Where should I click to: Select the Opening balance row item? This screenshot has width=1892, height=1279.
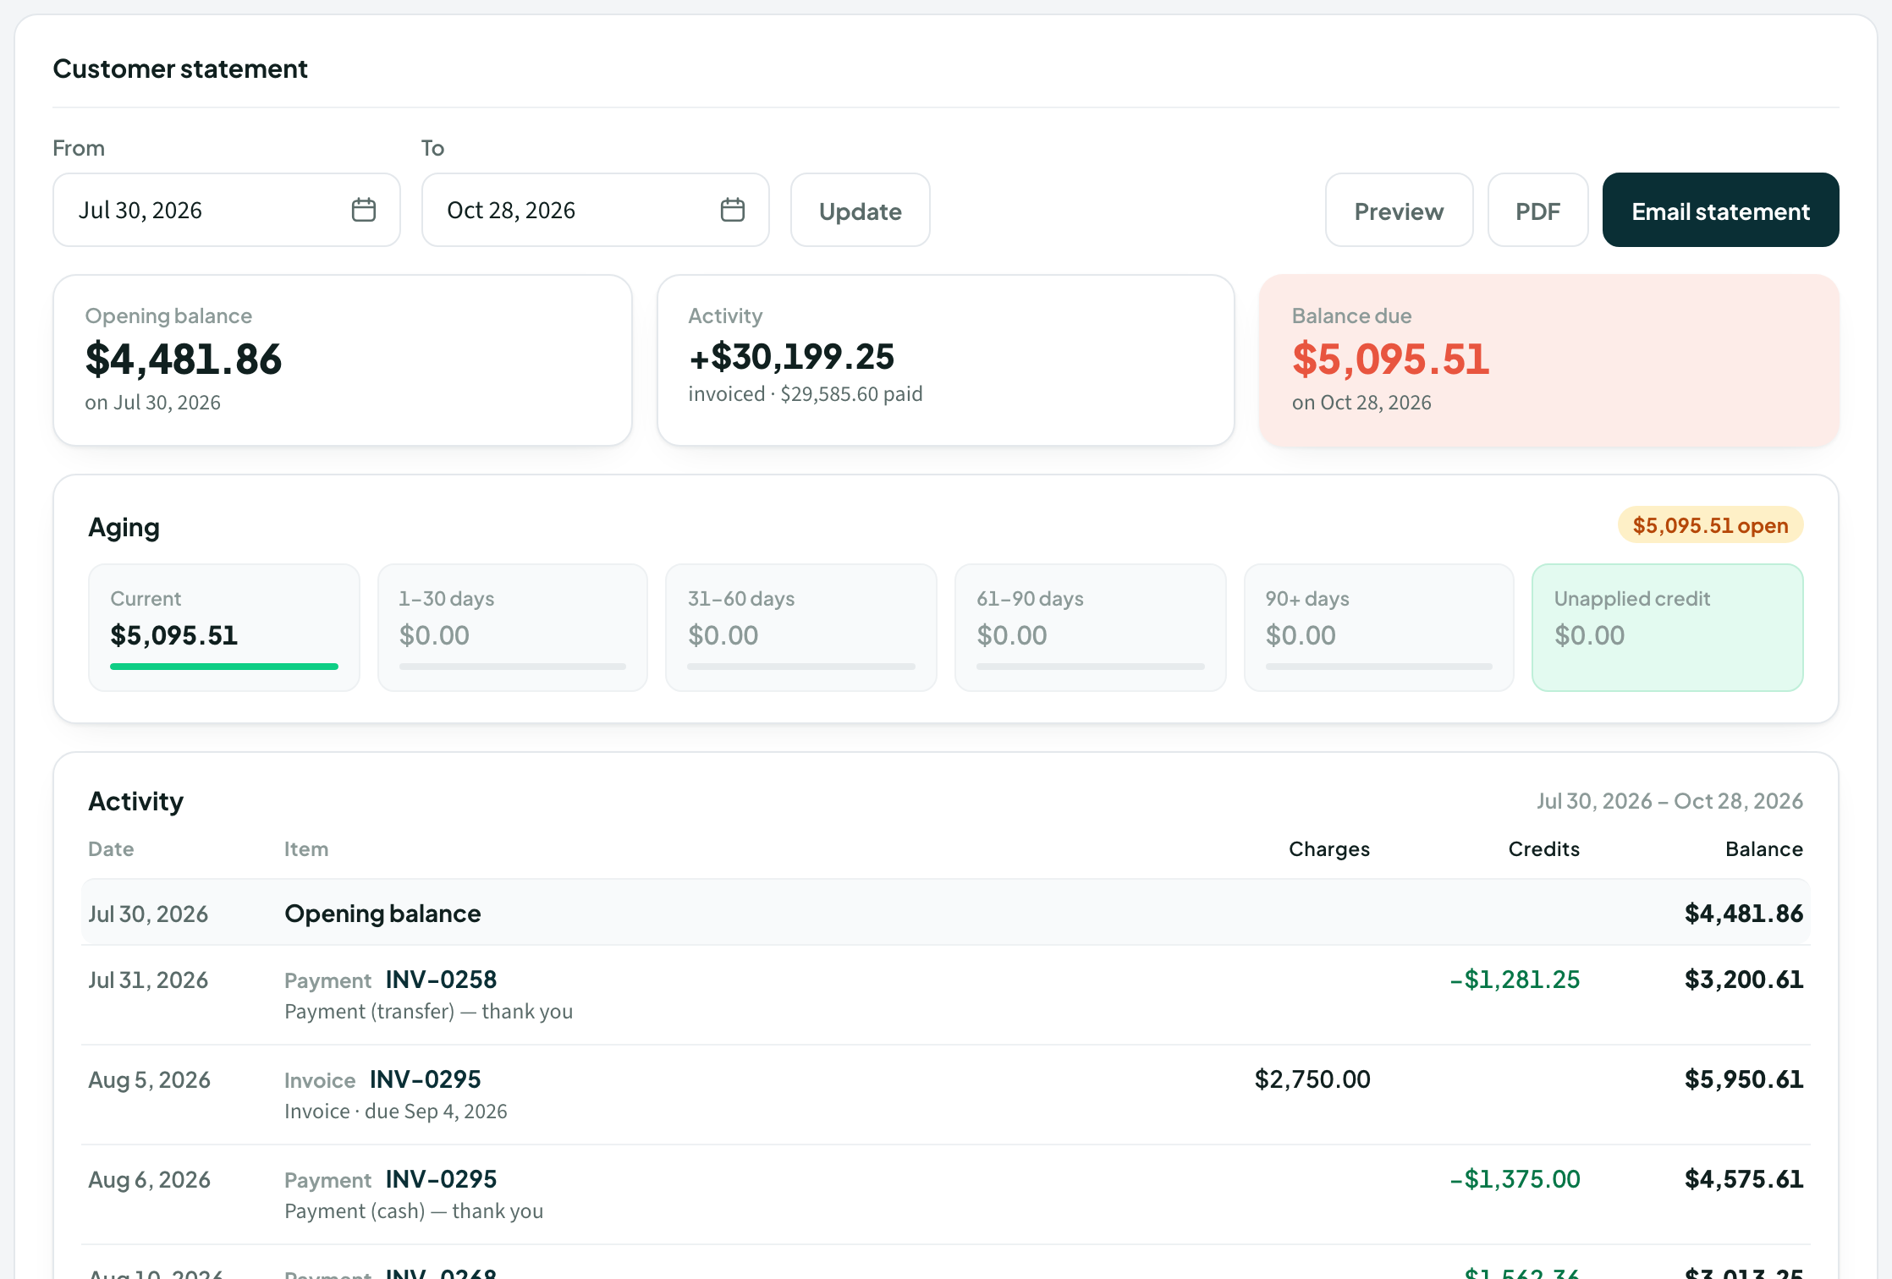382,914
